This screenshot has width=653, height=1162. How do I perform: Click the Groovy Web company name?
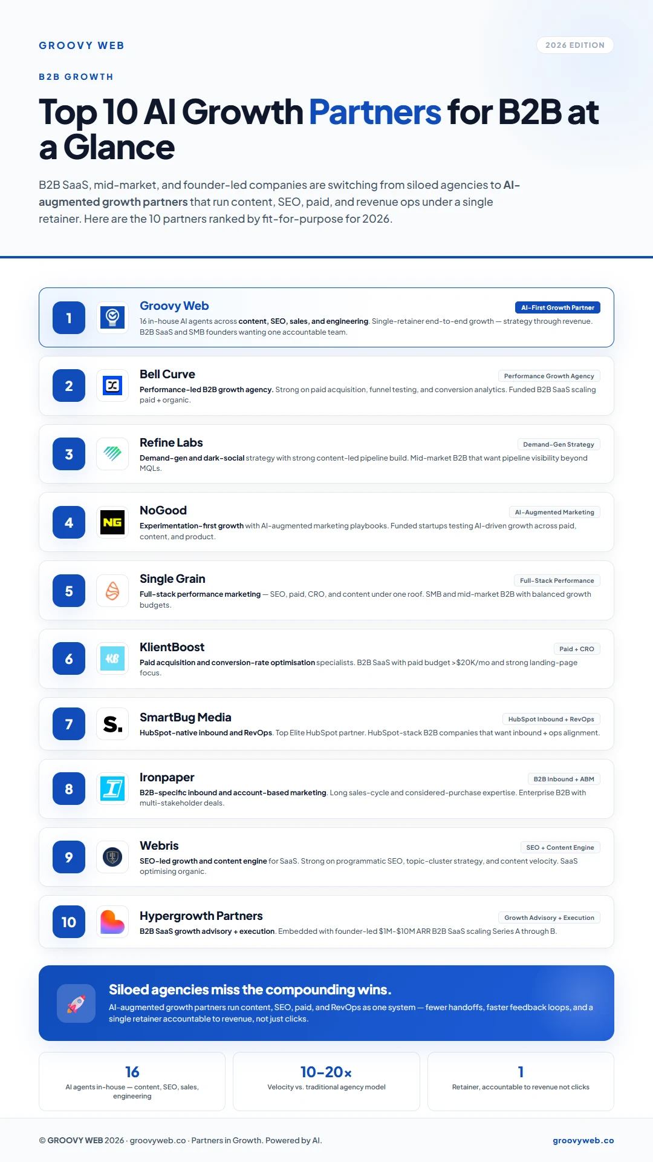174,306
